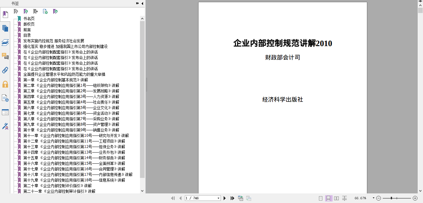This screenshot has height=203, width=423.
Task: Open bookmark 强化落实 稳步推进
Action: click(66, 46)
